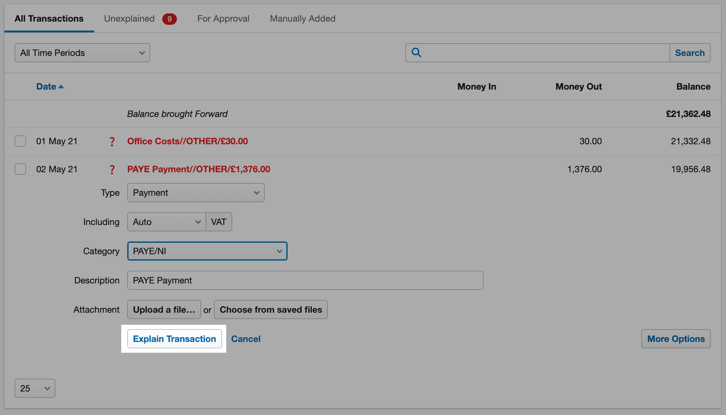Click the question mark icon on Office Costs row

click(112, 141)
